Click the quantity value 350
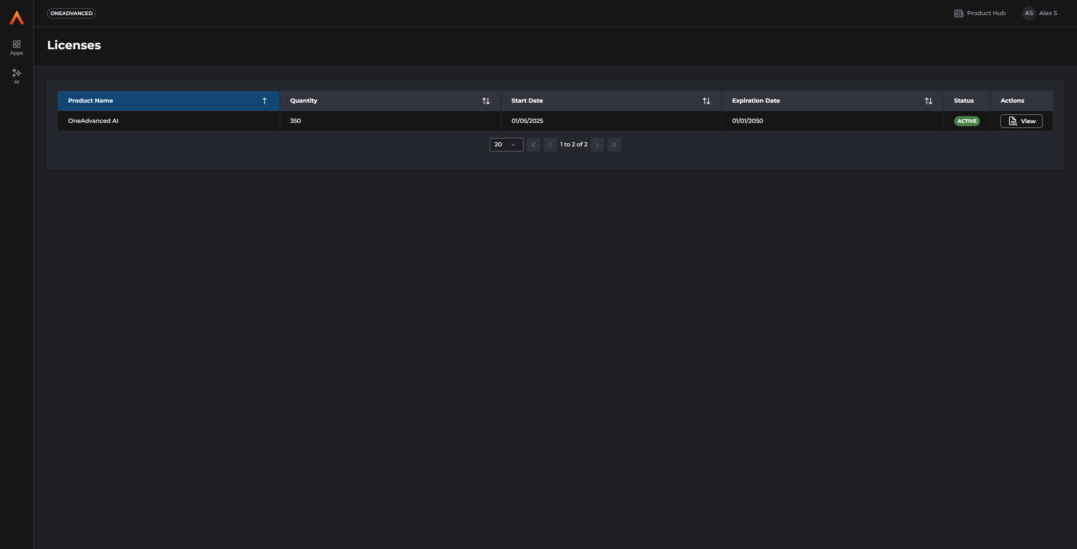1077x549 pixels. click(x=295, y=121)
